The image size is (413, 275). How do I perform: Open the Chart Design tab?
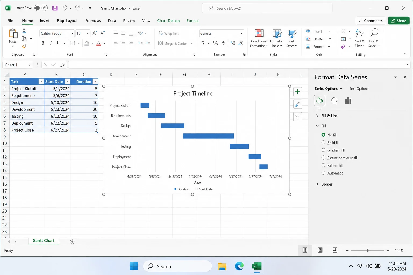168,21
